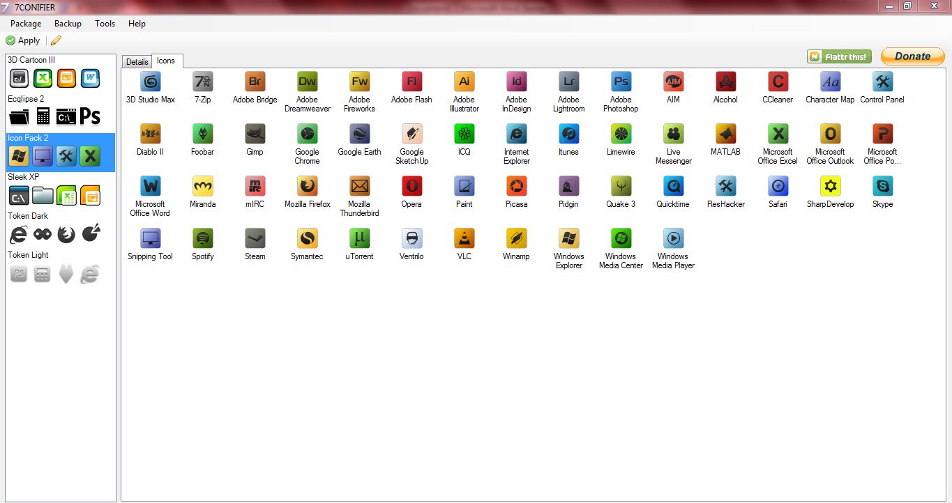Select the Mozilla Firefox icon

point(307,187)
